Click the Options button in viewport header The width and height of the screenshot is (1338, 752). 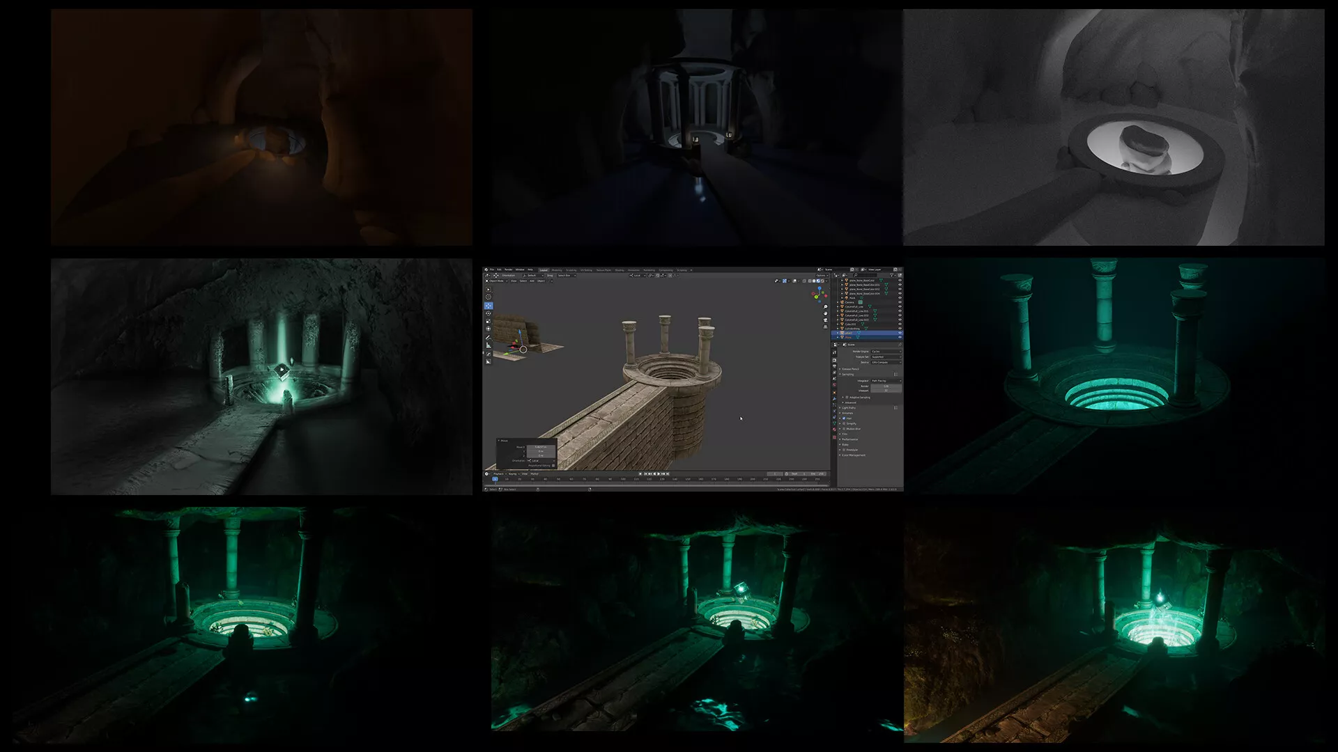[x=822, y=276]
